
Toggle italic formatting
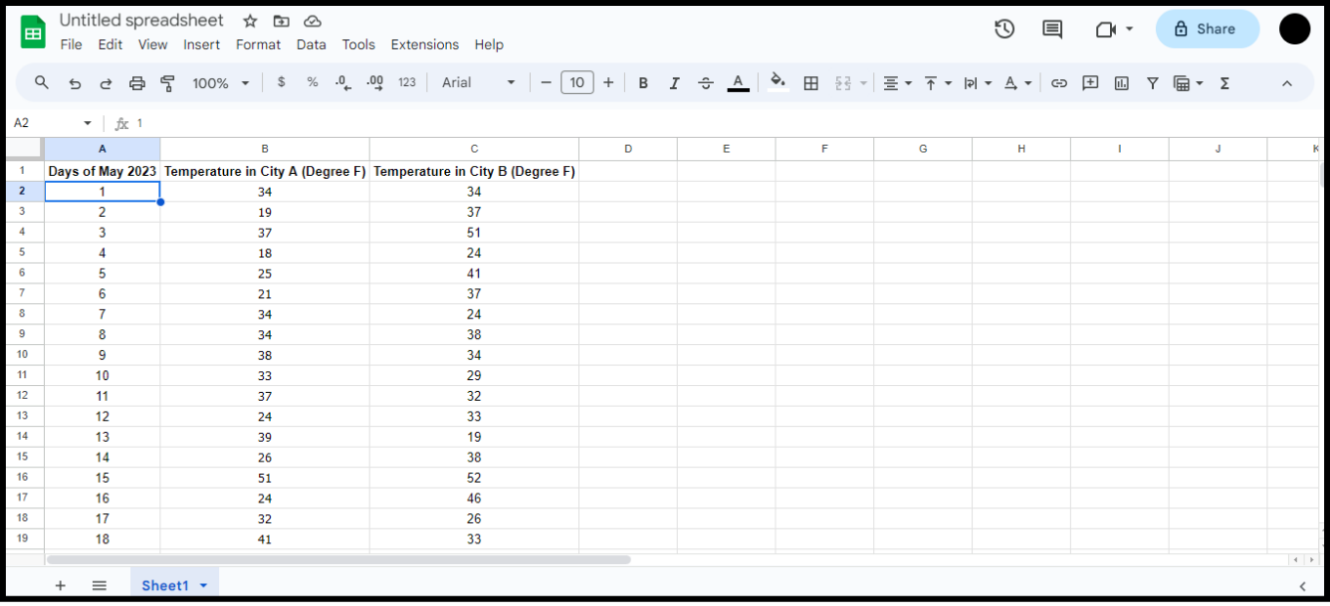coord(674,83)
